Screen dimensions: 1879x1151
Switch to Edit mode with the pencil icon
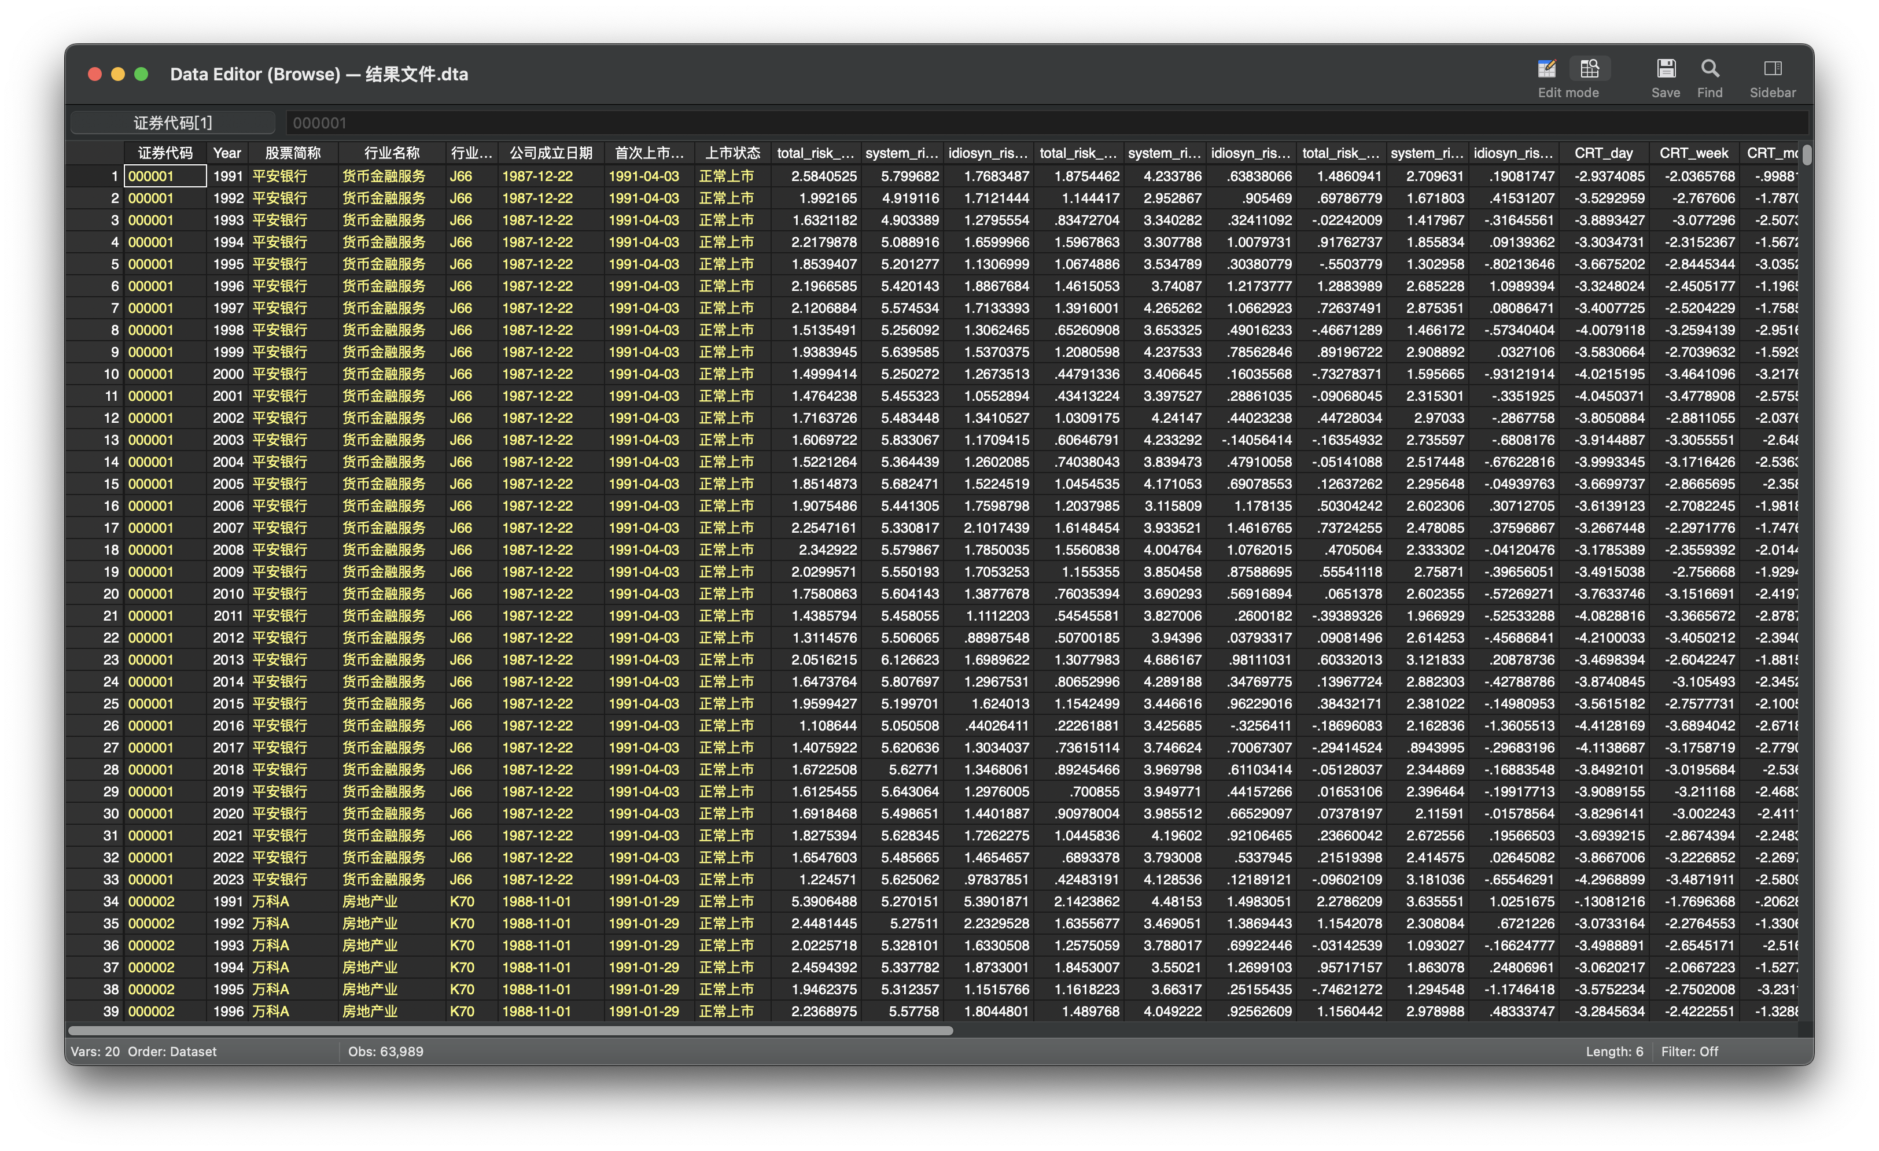(1546, 69)
